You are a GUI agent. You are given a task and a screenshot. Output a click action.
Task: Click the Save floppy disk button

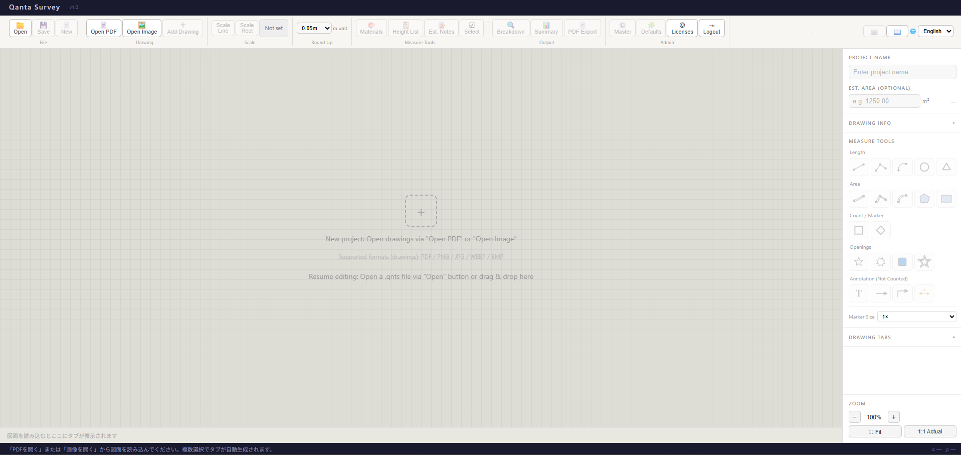44,28
